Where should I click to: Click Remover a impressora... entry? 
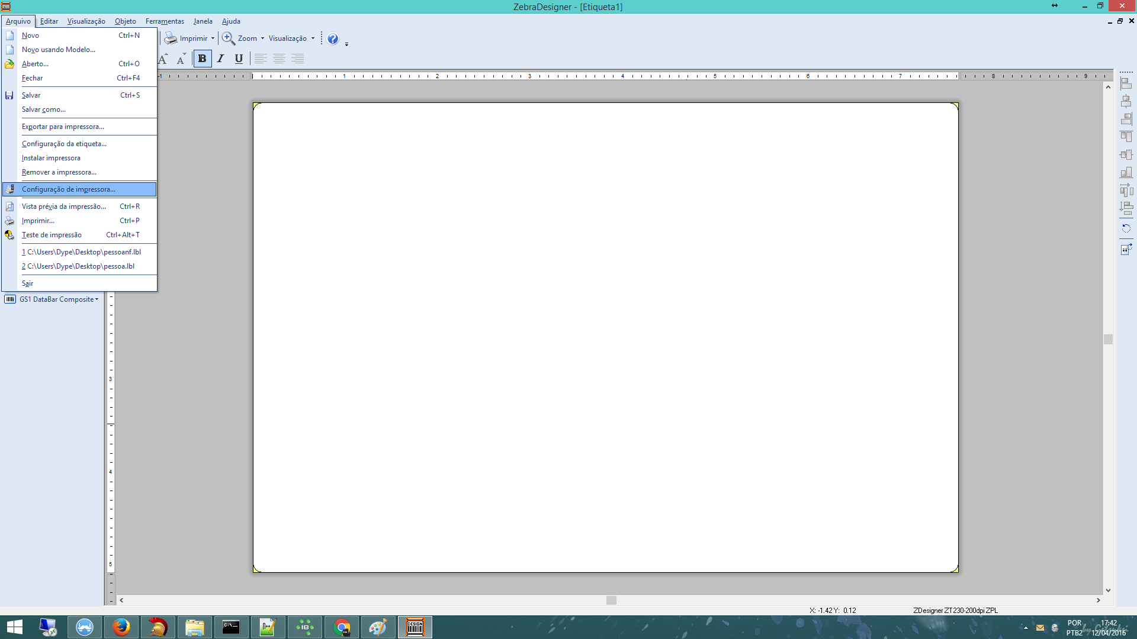79,172
